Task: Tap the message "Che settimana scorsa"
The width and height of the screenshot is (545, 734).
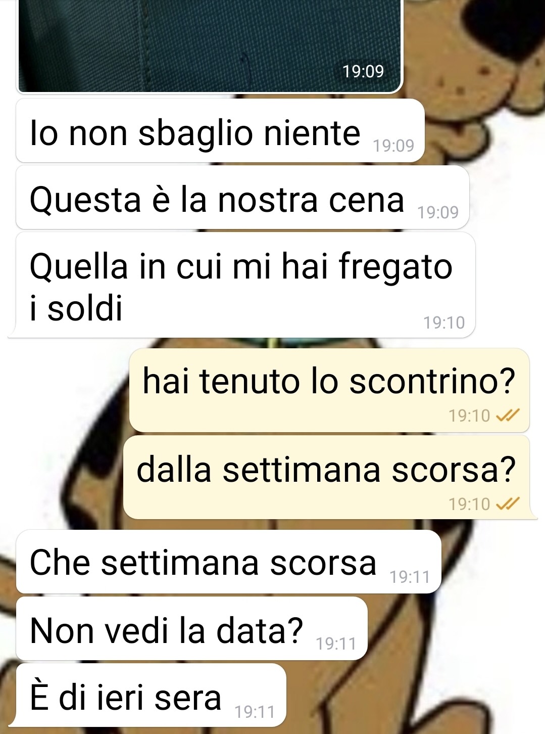Action: tap(229, 562)
